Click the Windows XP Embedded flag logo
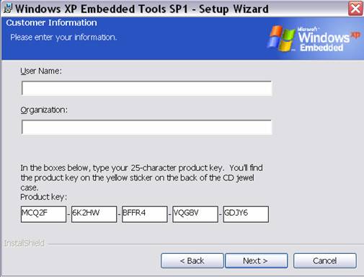This screenshot has height=277, width=364. 281,38
